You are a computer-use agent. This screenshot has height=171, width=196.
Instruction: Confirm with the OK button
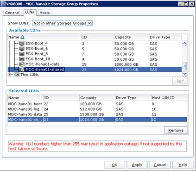click(x=114, y=165)
